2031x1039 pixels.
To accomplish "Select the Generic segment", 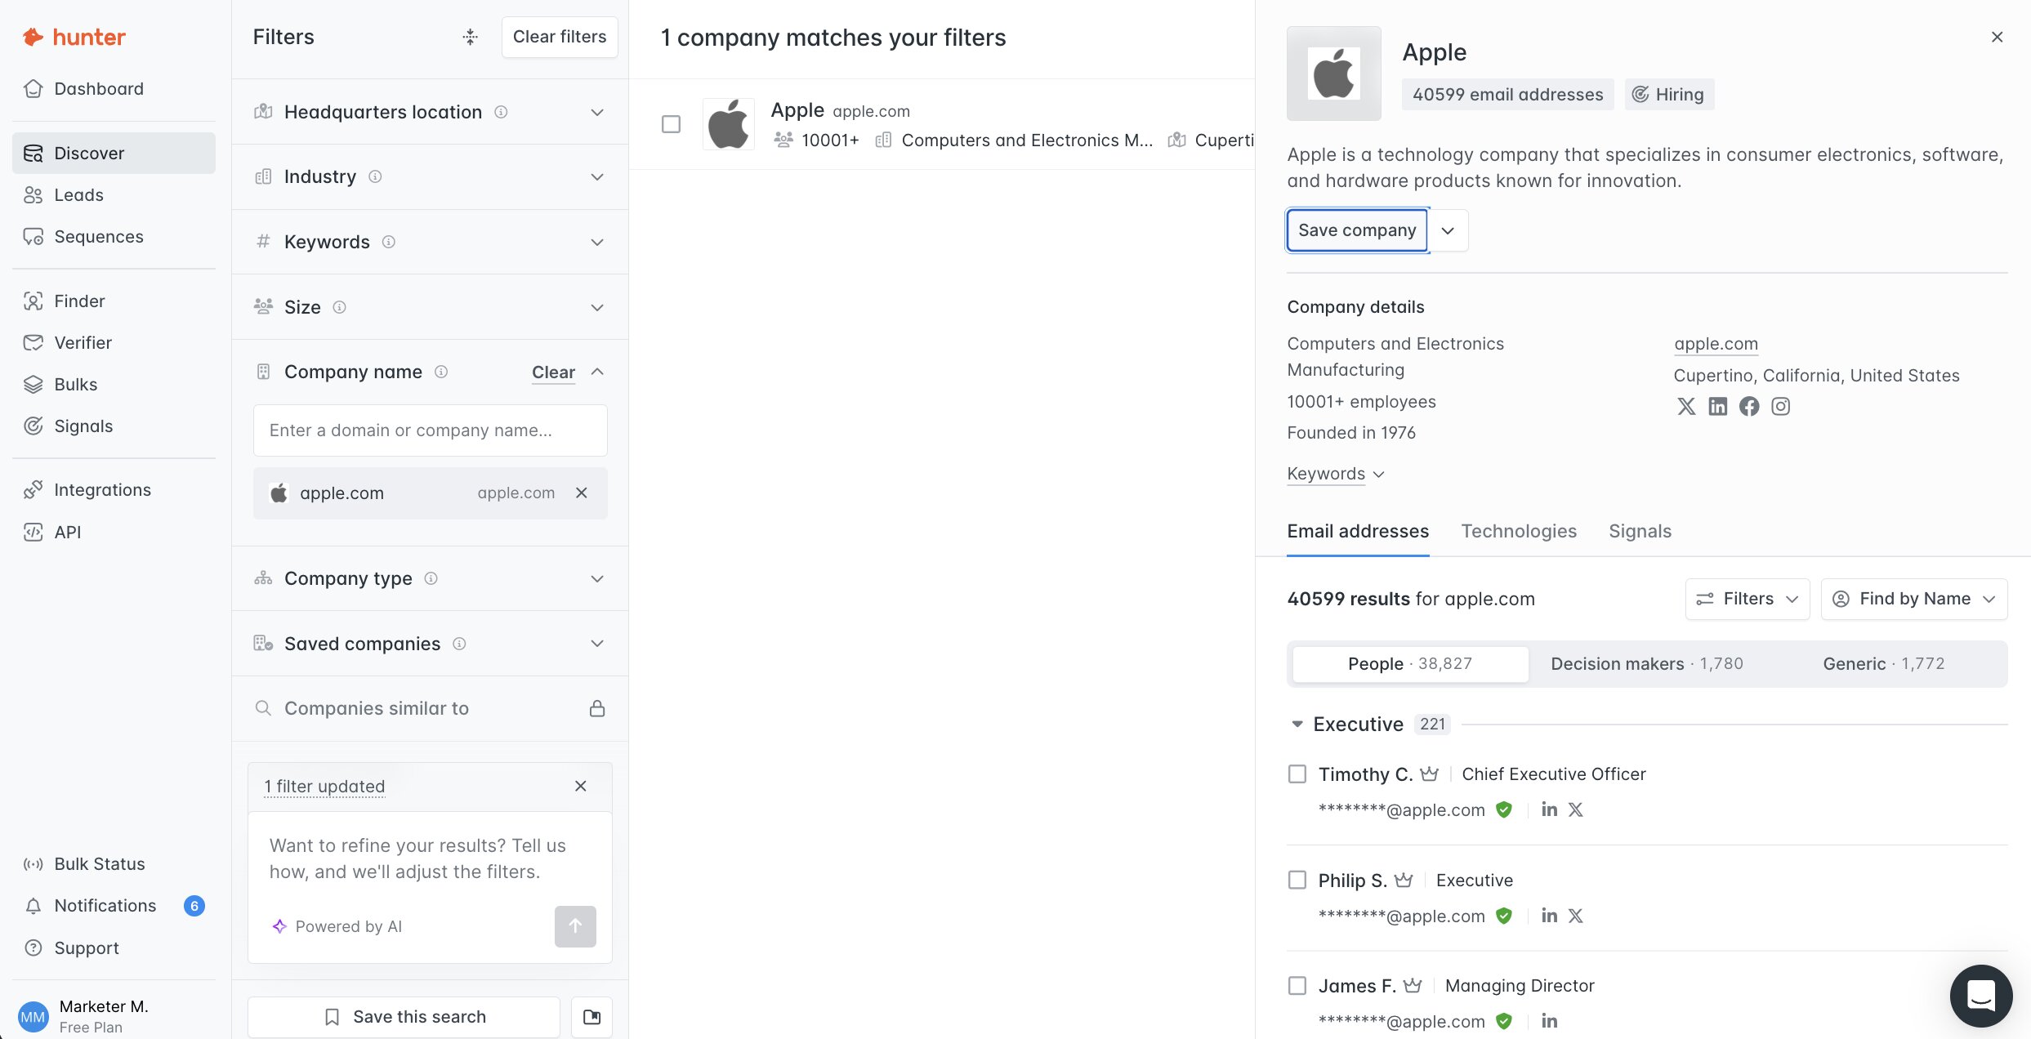I will 1883,664.
